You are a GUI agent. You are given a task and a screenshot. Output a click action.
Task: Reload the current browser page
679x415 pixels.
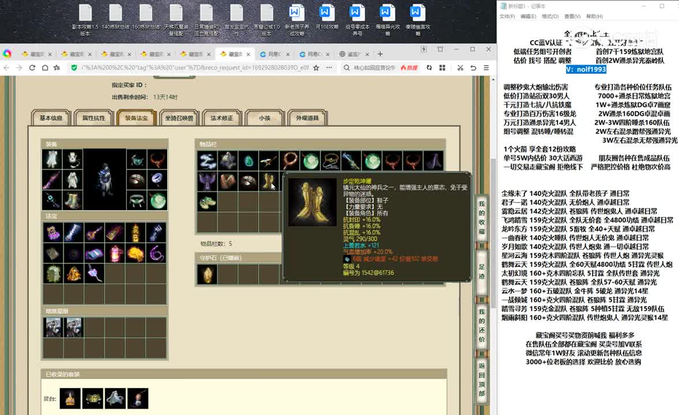[x=32, y=67]
